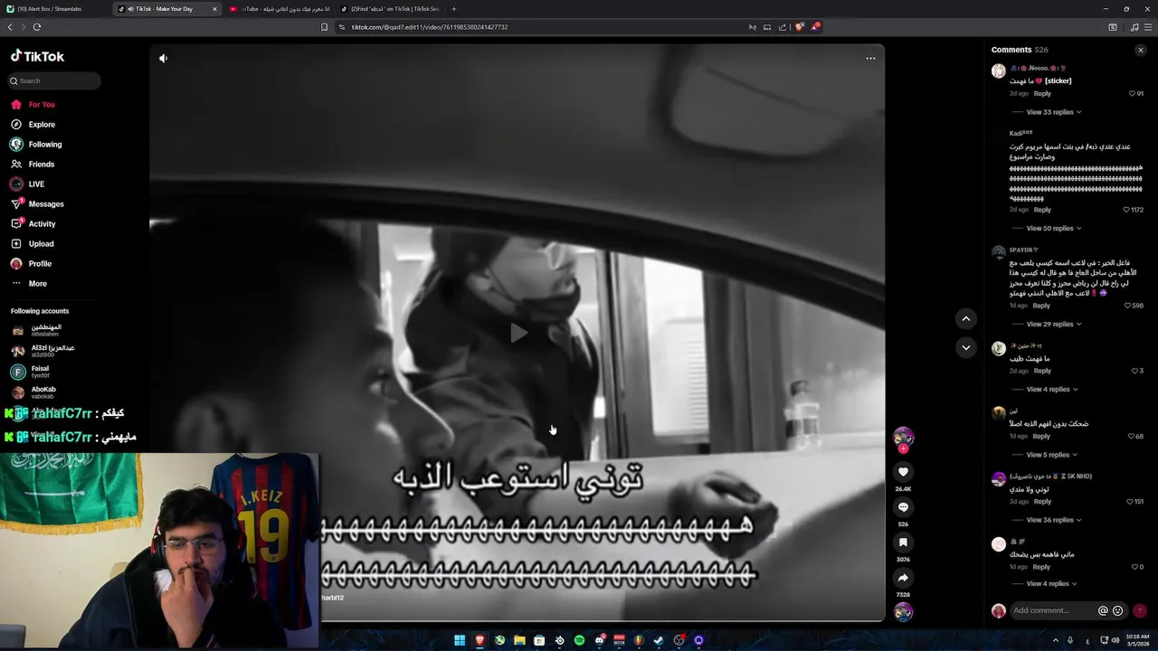The image size is (1158, 651).
Task: Open AboKab following account
Action: point(34,392)
